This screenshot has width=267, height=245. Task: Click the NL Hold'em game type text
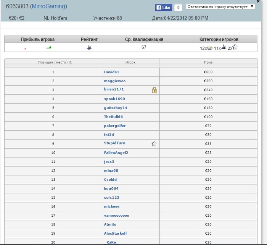[x=55, y=18]
